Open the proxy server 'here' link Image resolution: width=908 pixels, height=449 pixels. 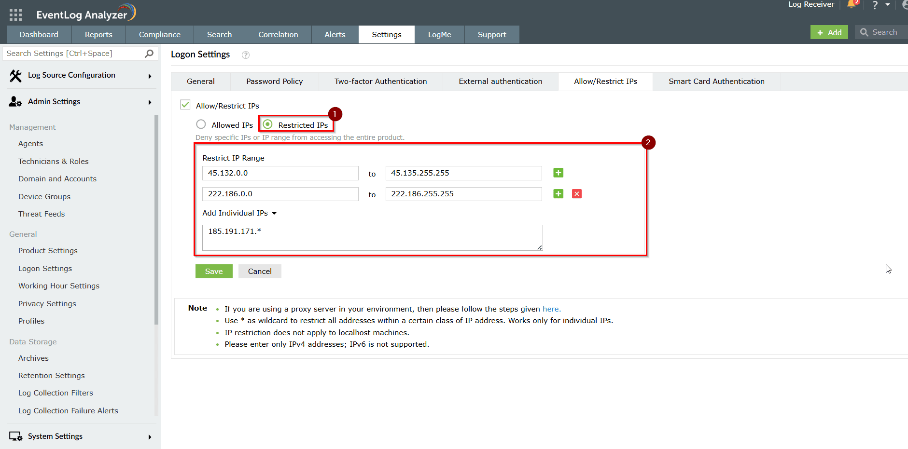coord(550,309)
